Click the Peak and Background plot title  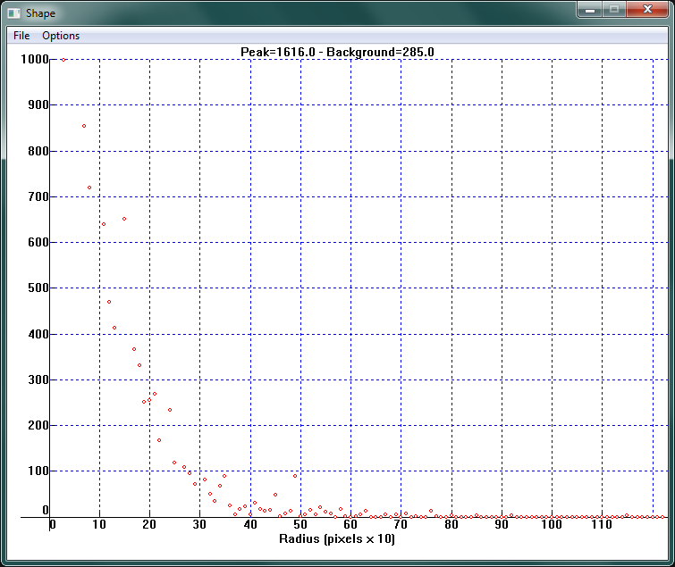(337, 52)
